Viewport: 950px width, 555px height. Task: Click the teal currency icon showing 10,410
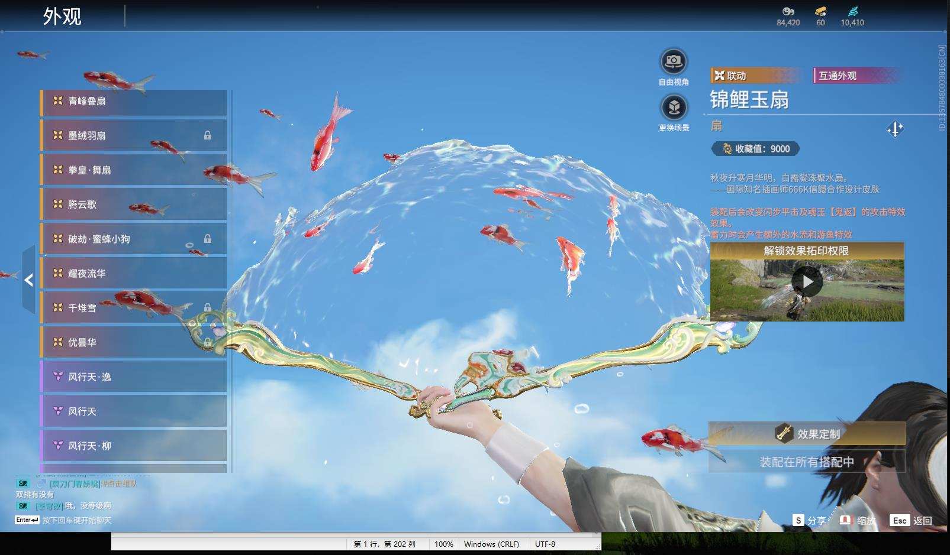[x=852, y=12]
